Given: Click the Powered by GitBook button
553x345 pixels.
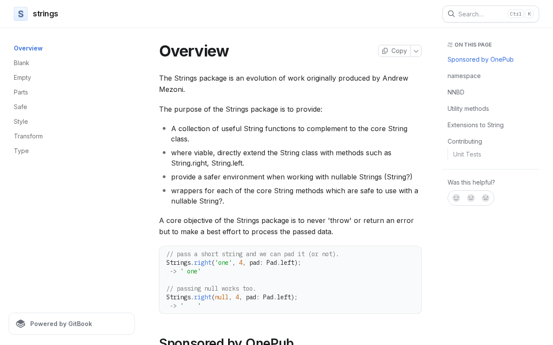Looking at the screenshot, I should pos(72,324).
